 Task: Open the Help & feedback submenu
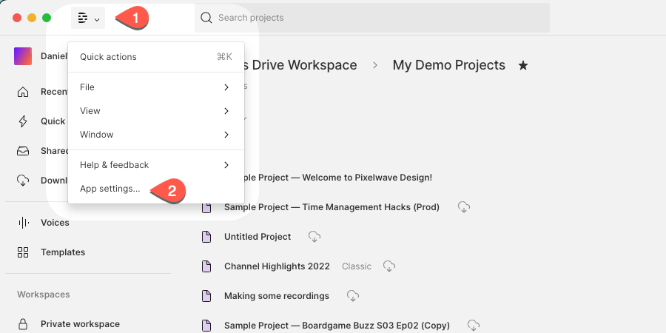(155, 165)
